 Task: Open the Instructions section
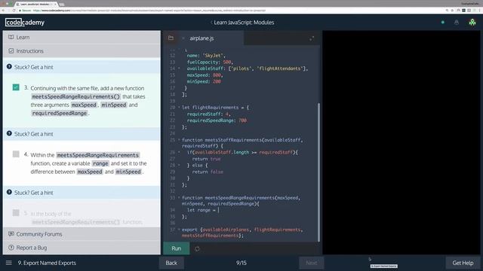tap(82, 50)
